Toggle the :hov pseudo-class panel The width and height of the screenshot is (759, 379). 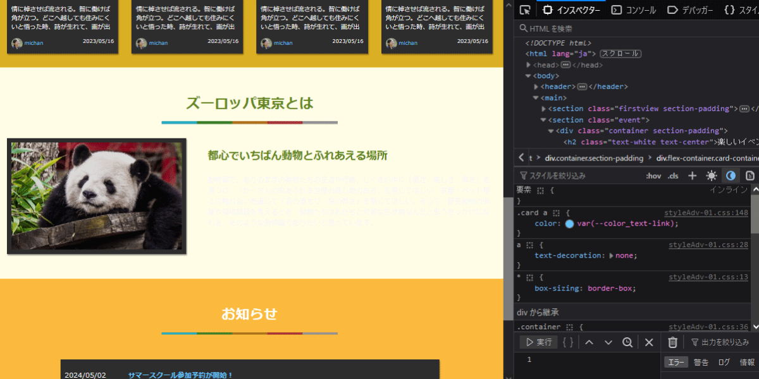[653, 176]
